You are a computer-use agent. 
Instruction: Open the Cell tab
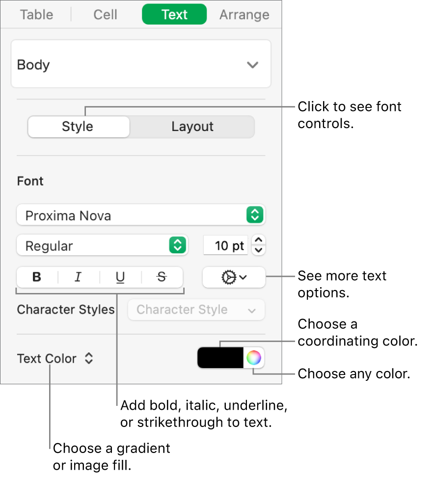point(106,15)
